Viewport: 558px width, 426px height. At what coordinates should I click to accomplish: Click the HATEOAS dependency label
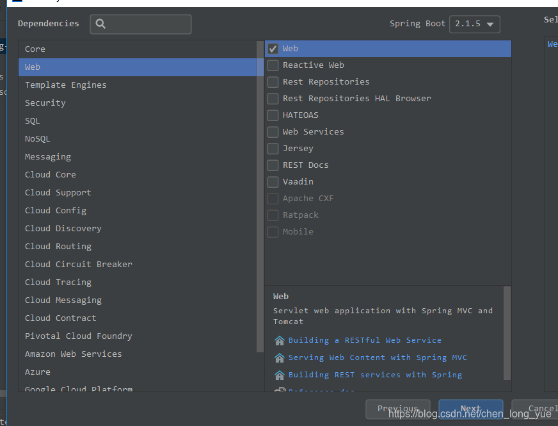coord(300,115)
